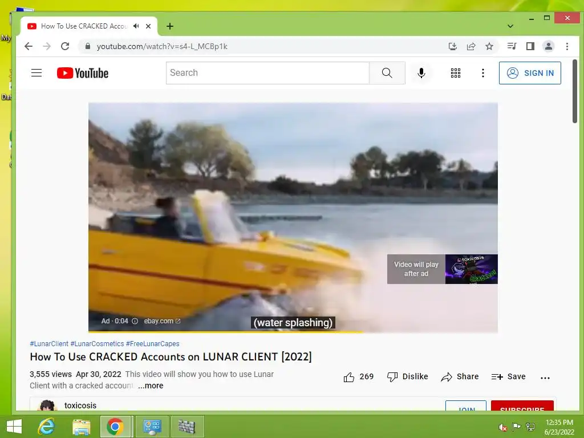Viewport: 584px width, 438px height.
Task: Go to the YouTube home logo
Action: pos(83,73)
